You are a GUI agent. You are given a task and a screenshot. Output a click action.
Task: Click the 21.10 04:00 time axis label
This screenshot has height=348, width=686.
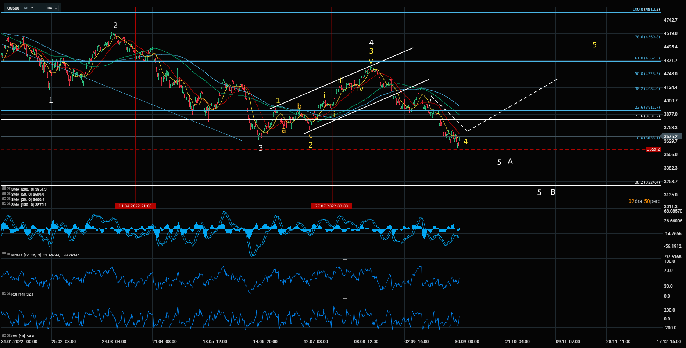coord(517,342)
